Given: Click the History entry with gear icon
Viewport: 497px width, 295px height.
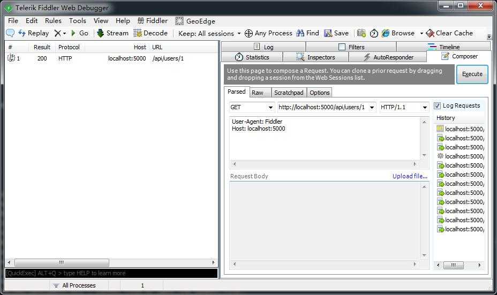Looking at the screenshot, I should (460, 156).
